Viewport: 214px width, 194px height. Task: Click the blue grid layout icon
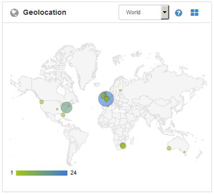195,13
